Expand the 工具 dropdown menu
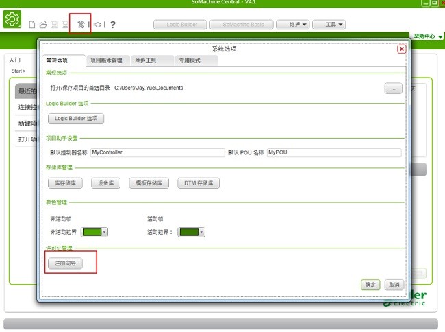Screen dimensions: 445x332 (x=329, y=25)
